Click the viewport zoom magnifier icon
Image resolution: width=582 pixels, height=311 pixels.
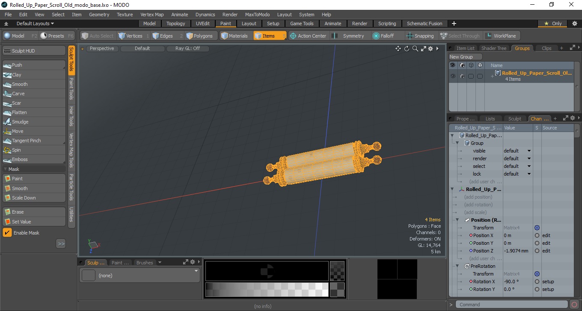[415, 49]
